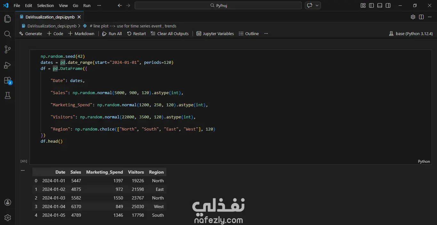This screenshot has height=225, width=437.
Task: Close the DaVisualization_depi.ipynb tab
Action: pos(79,17)
